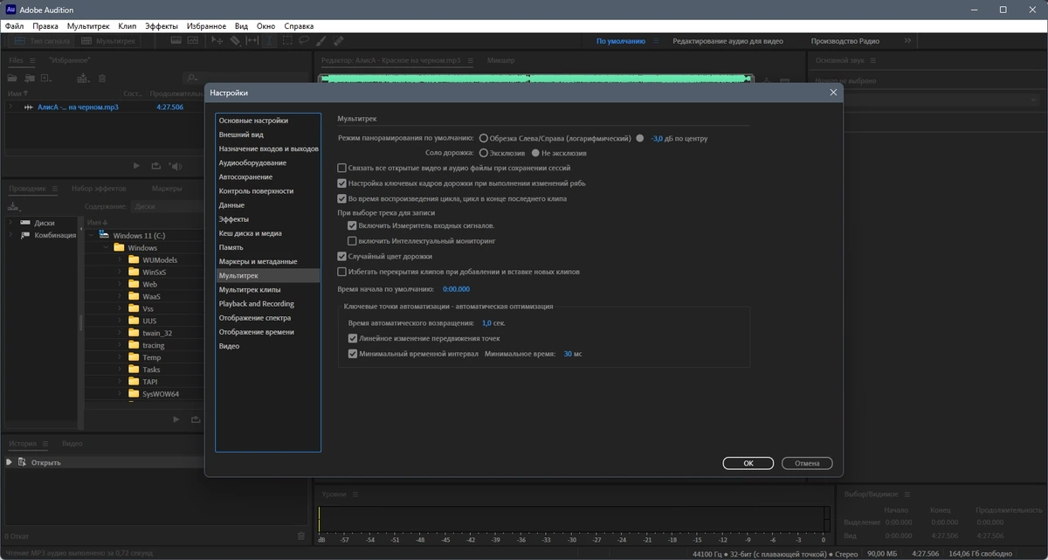Select 'Обрезка Слева/Справа (логарифмический)' radio button
This screenshot has height=560, width=1048.
click(484, 138)
